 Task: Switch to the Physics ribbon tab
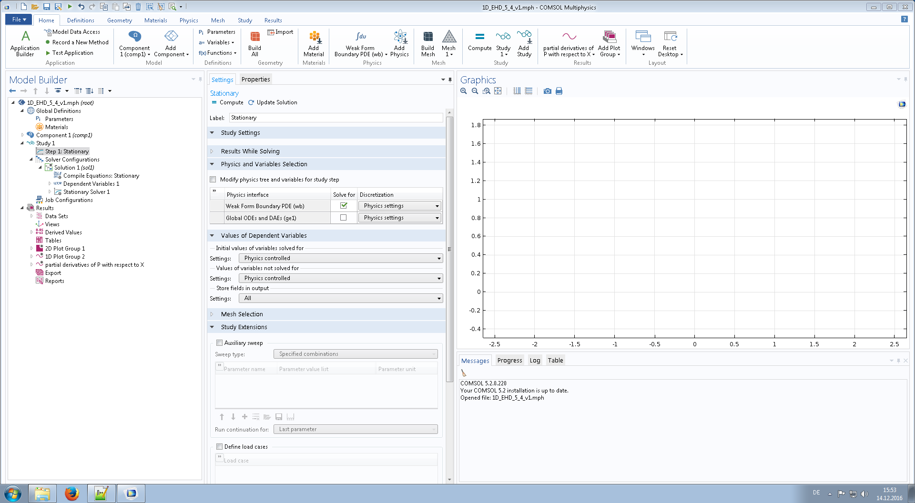pyautogui.click(x=189, y=20)
